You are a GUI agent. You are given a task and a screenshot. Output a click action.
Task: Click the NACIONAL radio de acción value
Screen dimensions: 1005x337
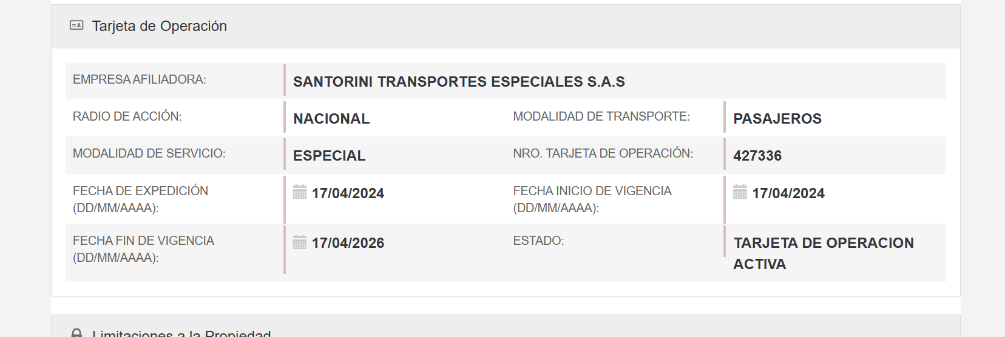coord(331,119)
